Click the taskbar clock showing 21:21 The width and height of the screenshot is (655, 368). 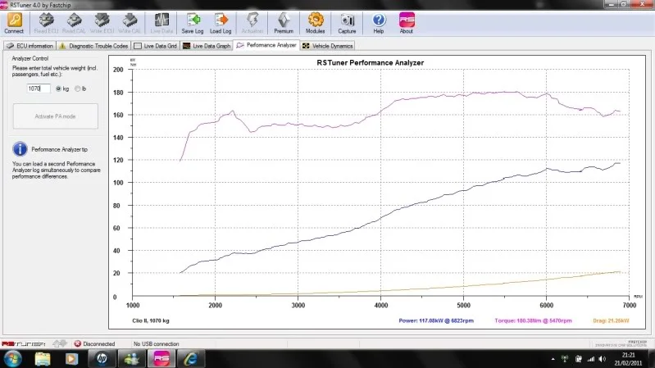pyautogui.click(x=628, y=359)
